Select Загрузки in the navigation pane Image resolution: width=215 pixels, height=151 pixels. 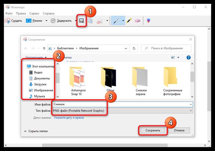click(x=40, y=84)
